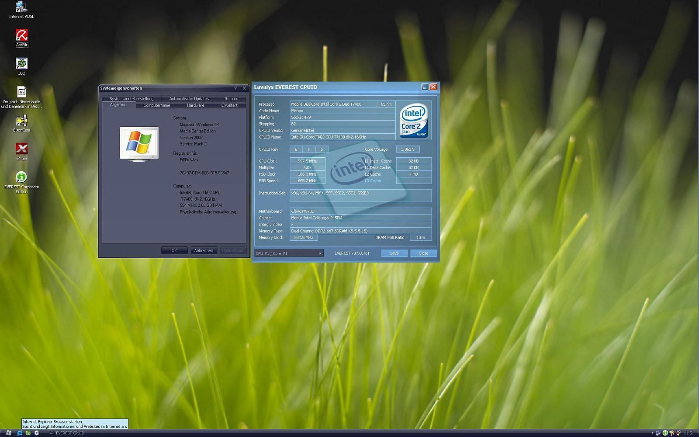Click the Core Voltage value '1.063 V'
699x437 pixels.
click(x=408, y=149)
